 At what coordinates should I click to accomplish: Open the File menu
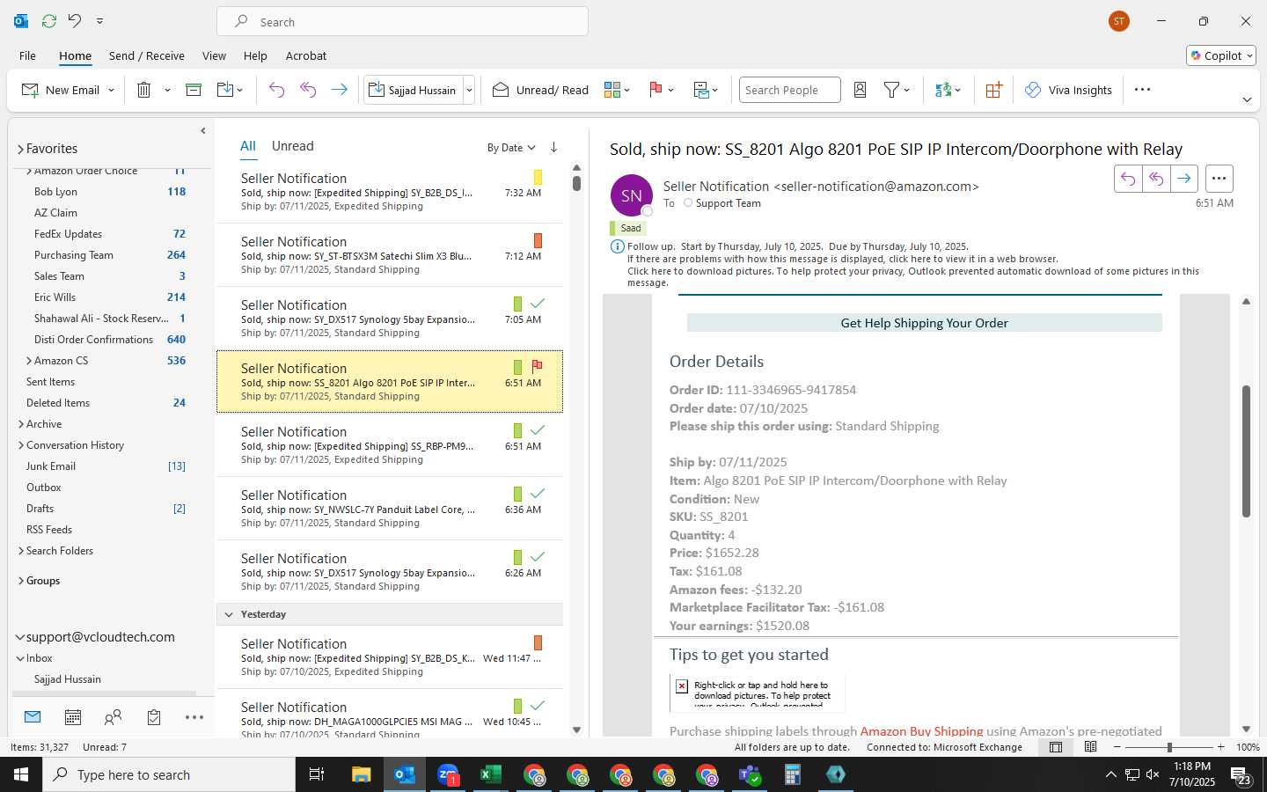pyautogui.click(x=27, y=55)
